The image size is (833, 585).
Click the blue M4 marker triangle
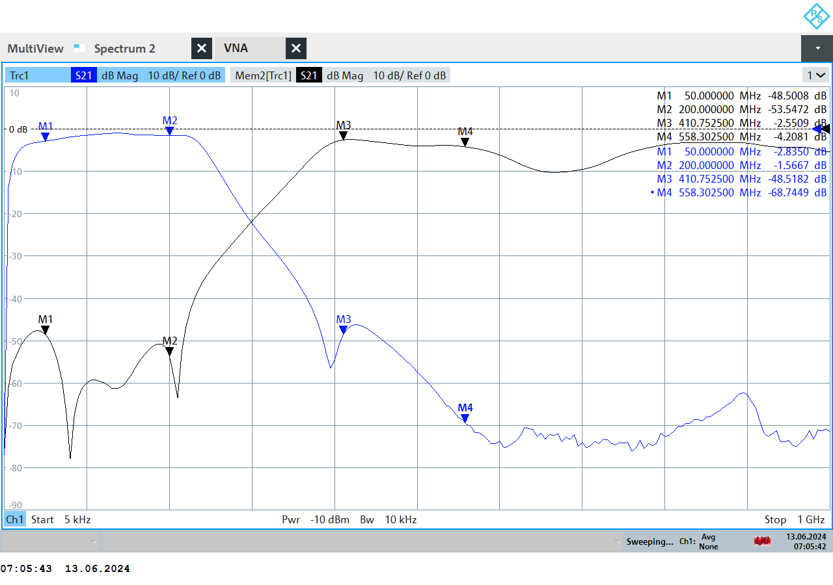465,418
